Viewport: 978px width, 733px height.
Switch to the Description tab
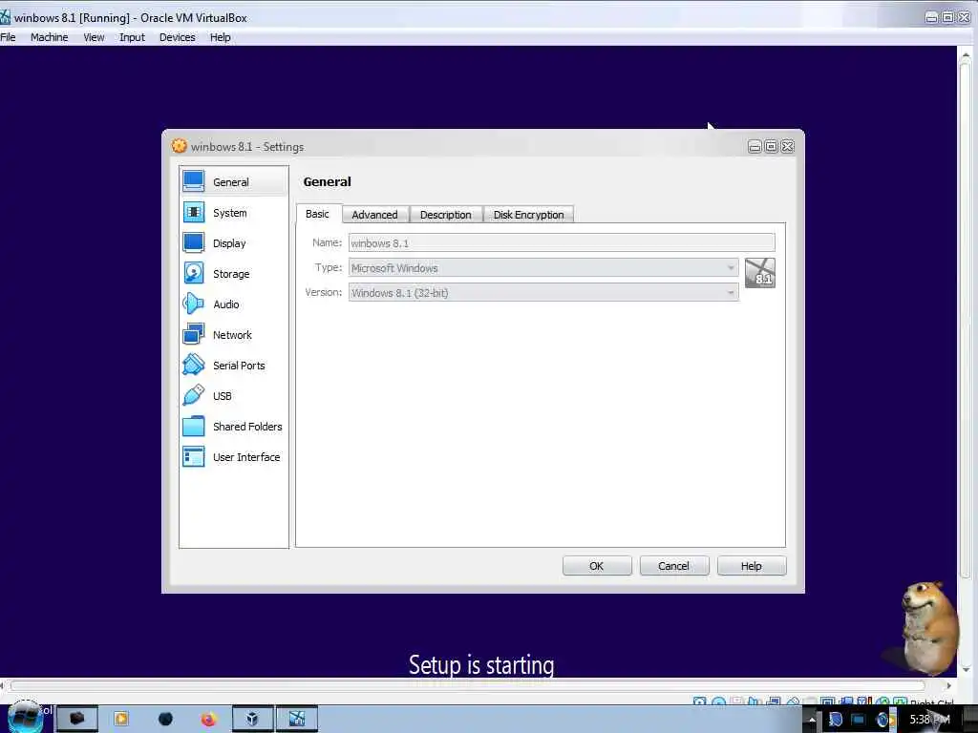coord(445,215)
